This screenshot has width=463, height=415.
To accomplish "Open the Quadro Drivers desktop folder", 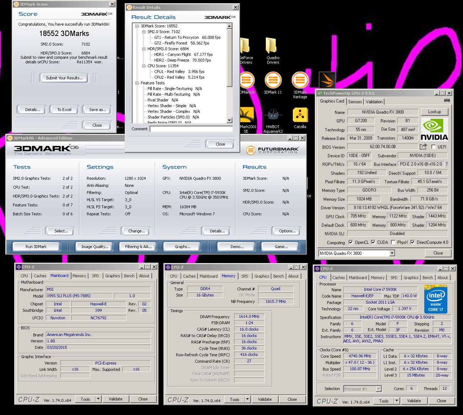I will point(273,51).
